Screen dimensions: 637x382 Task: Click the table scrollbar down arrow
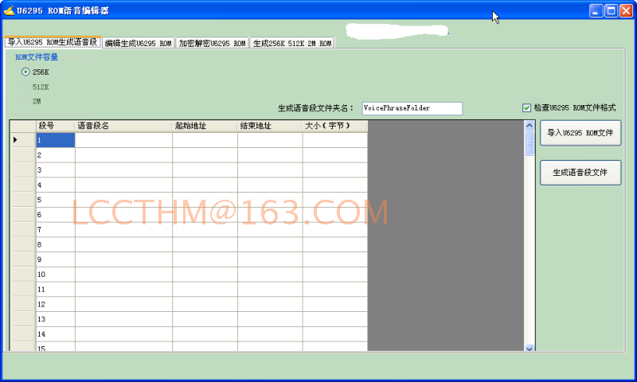coord(530,347)
